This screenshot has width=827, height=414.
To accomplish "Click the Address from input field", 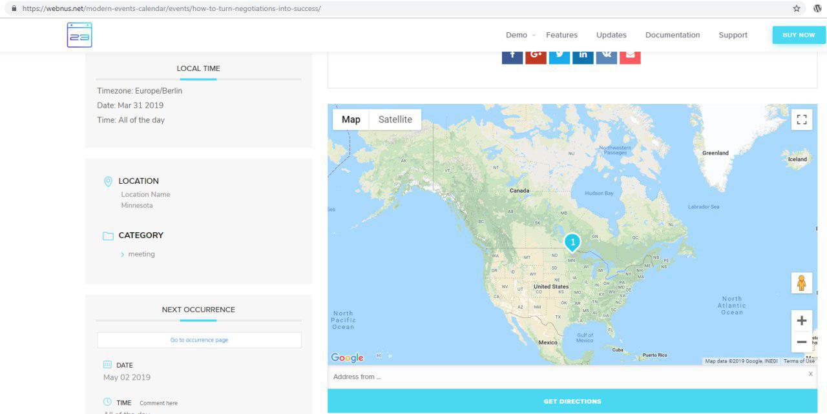I will (x=562, y=377).
